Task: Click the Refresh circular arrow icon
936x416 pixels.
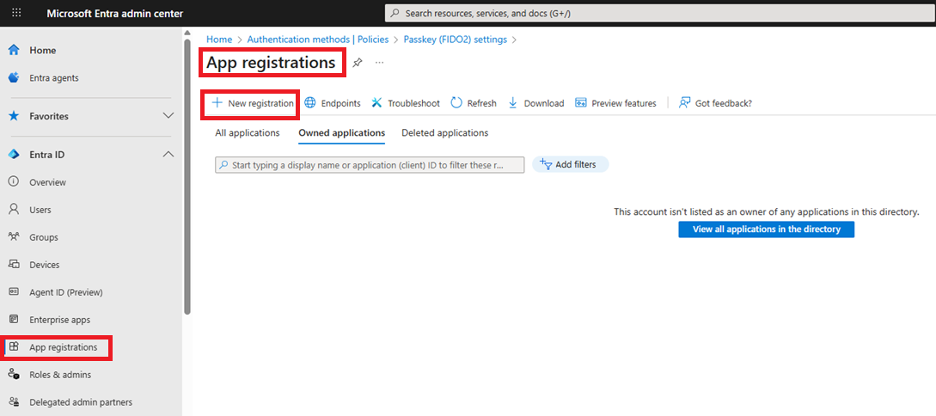Action: pyautogui.click(x=456, y=102)
